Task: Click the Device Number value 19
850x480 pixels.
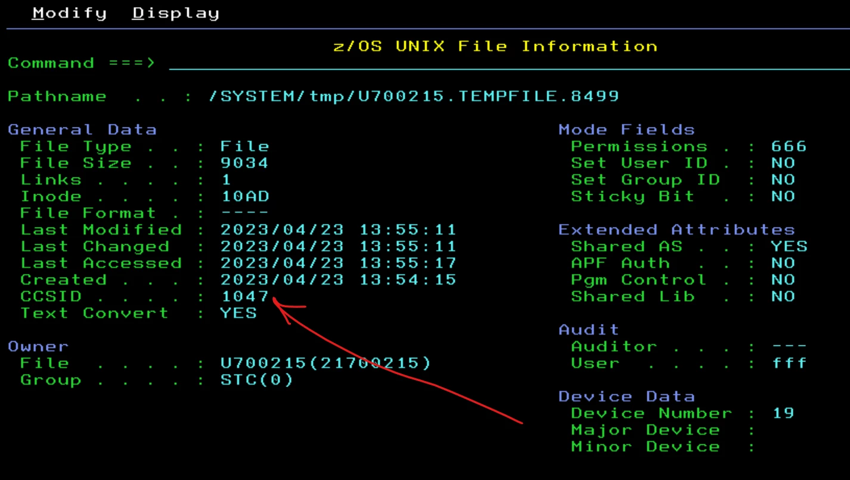Action: point(783,413)
